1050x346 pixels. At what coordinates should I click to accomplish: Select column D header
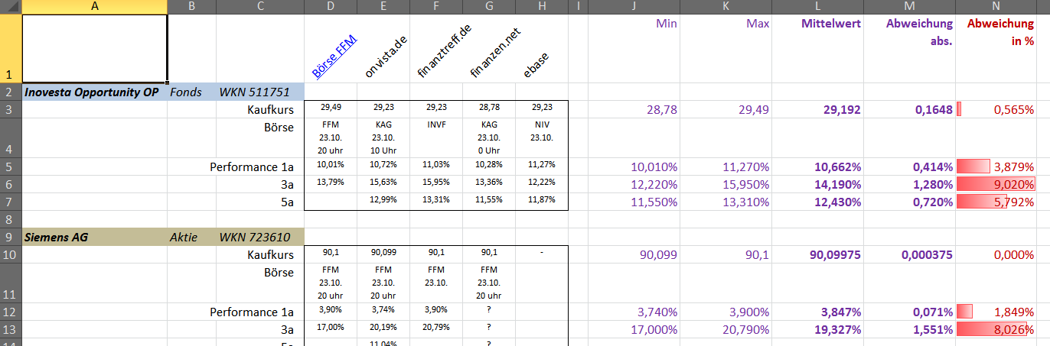tap(331, 7)
